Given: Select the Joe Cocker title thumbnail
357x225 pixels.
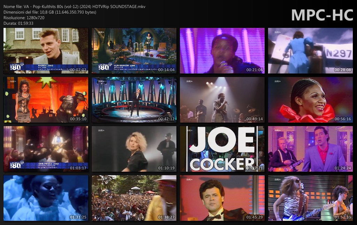Looking at the screenshot, I should [222, 149].
